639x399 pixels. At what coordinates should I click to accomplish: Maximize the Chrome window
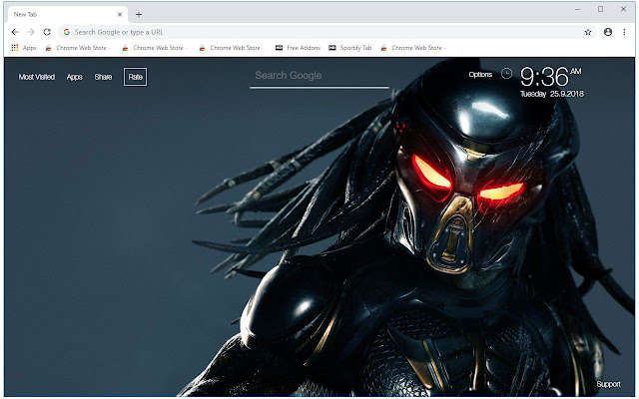tap(600, 9)
